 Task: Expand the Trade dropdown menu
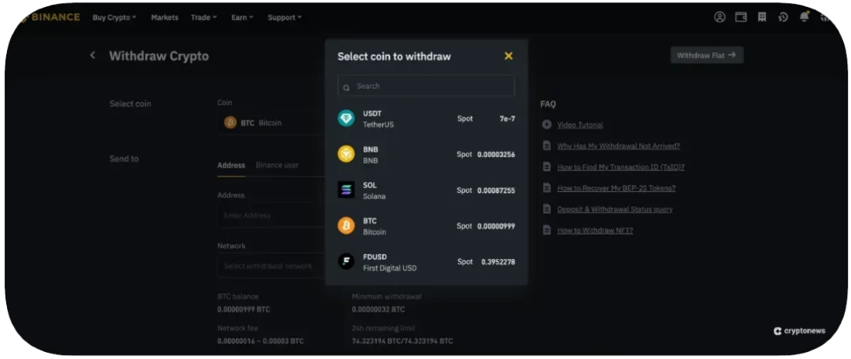203,17
